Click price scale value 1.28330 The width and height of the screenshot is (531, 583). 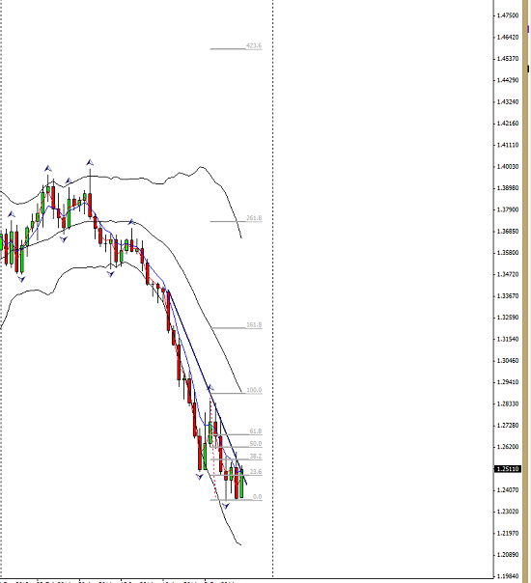click(508, 403)
